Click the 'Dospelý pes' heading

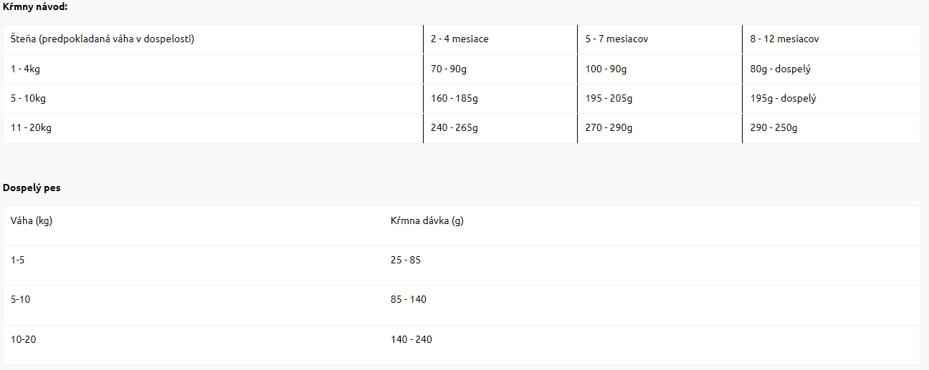click(x=32, y=188)
